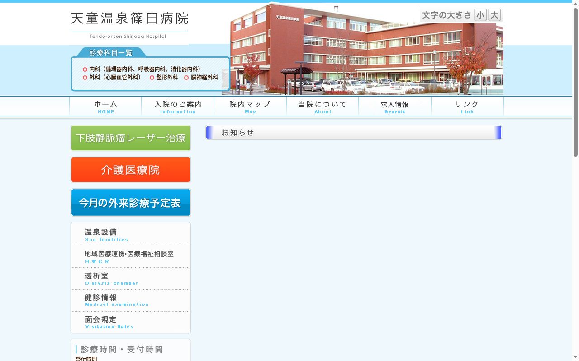Open 入院のご案内 Information menu item
Viewport: 579px width, 361px height.
(x=178, y=107)
